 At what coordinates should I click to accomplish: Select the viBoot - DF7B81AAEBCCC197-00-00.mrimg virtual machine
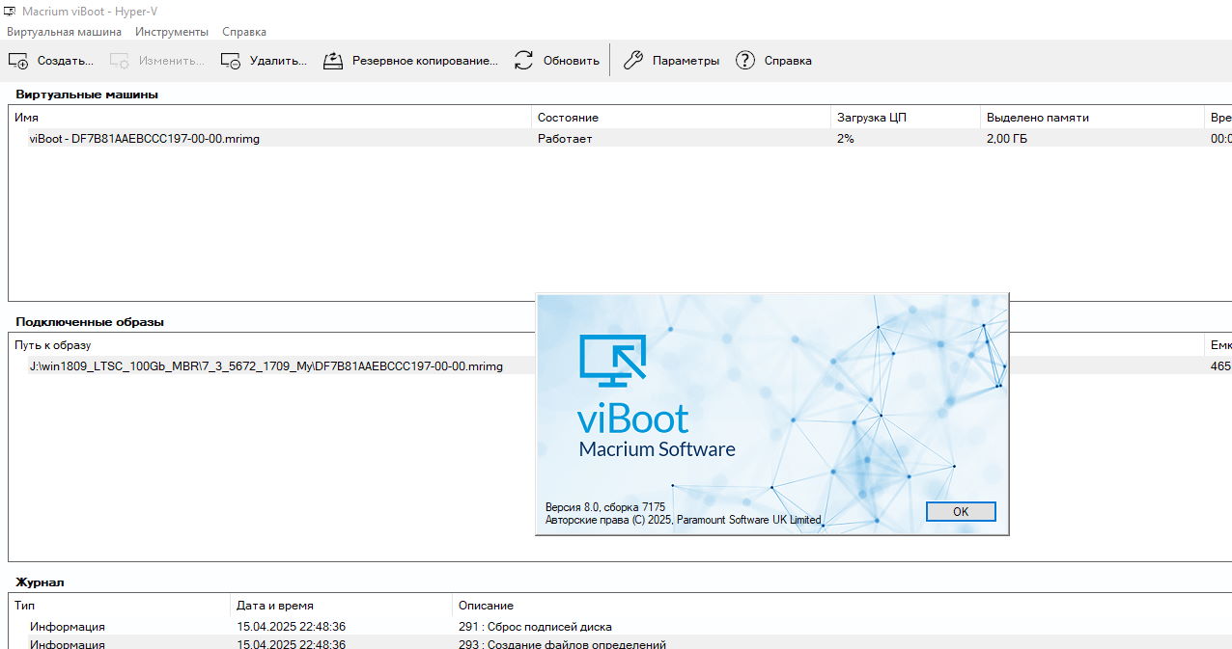pos(145,138)
